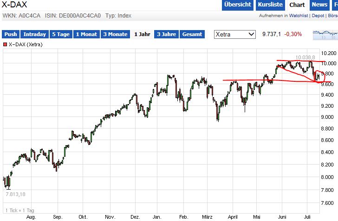Switch chart to 3 Jahre
The height and width of the screenshot is (221, 338).
167,34
